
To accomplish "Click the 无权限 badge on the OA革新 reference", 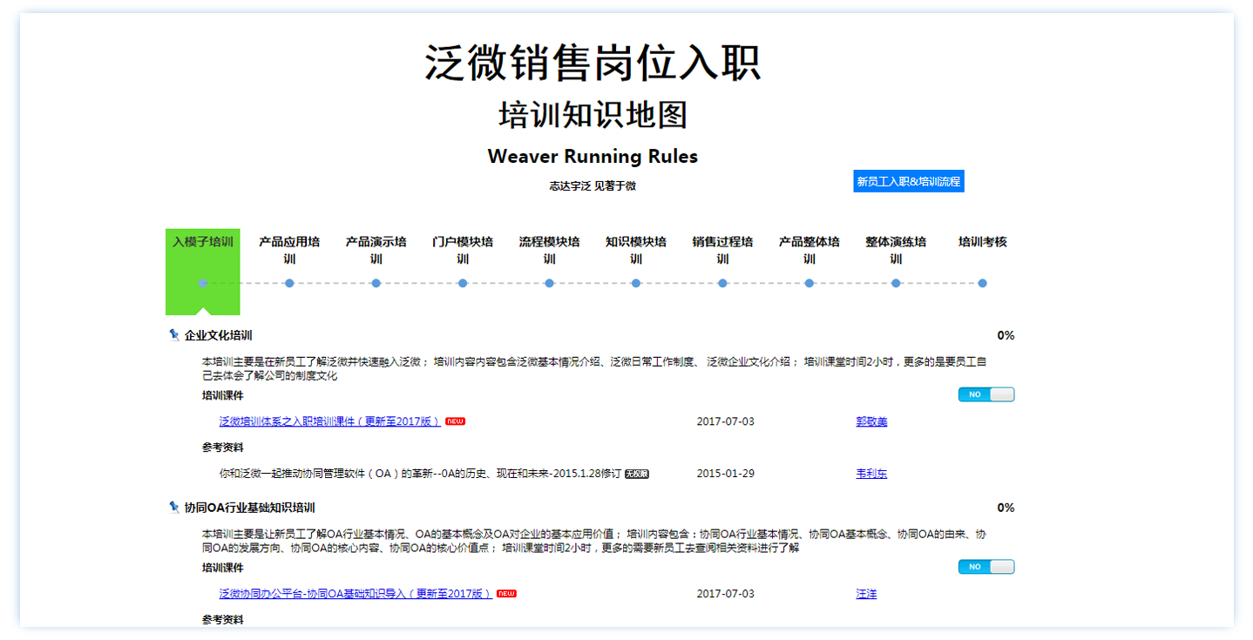I will click(637, 474).
